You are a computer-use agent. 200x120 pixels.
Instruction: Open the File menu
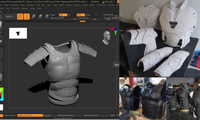click(43, 5)
